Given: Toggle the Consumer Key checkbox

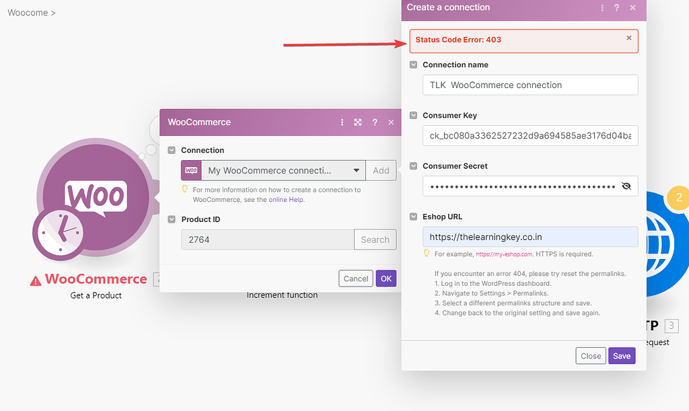Looking at the screenshot, I should click(x=414, y=116).
